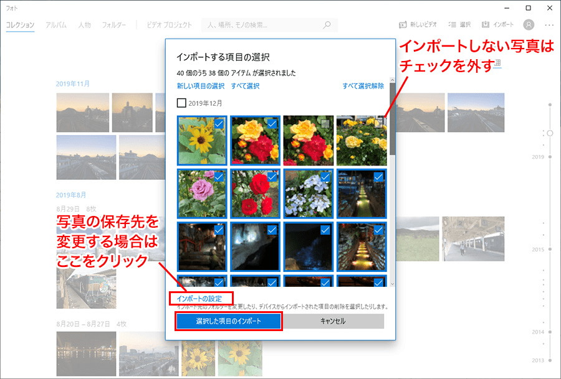The width and height of the screenshot is (561, 379).
Task: Open the night harbor photo in the collection
Action: click(x=86, y=353)
